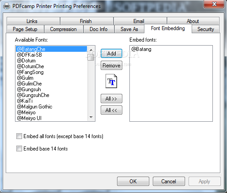This screenshot has height=193, width=227.
Task: Select @GungsuhChe font entry
Action: coord(52,95)
